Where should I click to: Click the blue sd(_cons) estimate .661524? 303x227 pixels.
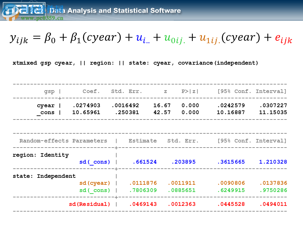pyautogui.click(x=145, y=161)
